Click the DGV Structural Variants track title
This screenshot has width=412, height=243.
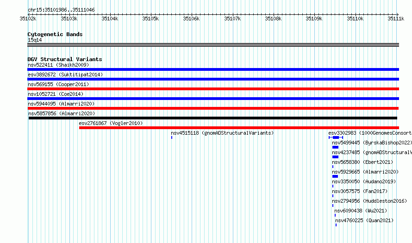(x=65, y=59)
